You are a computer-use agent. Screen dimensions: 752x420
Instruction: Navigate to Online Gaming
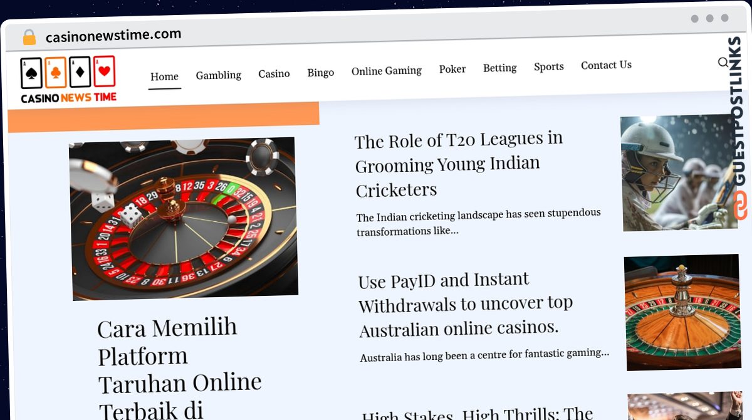(x=386, y=71)
